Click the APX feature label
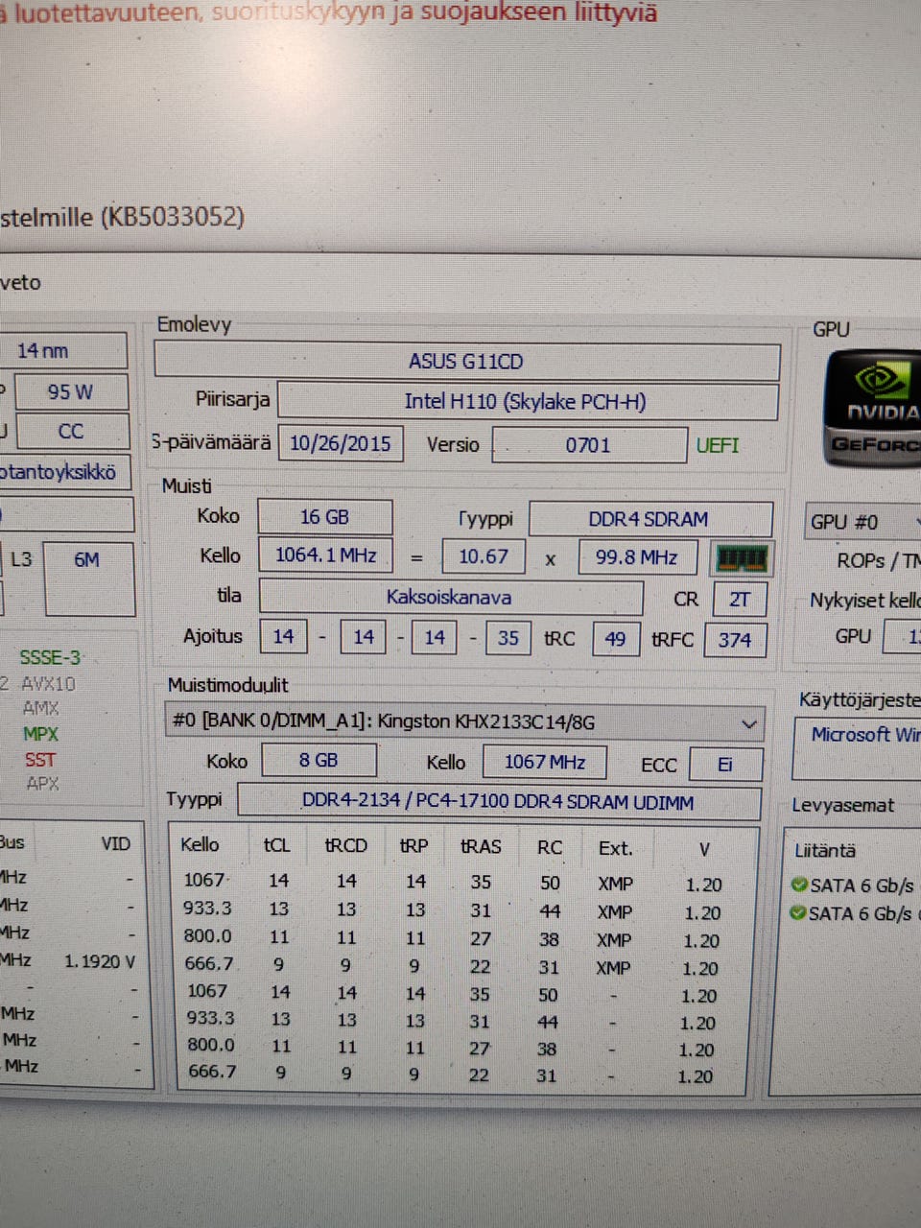Image resolution: width=921 pixels, height=1228 pixels. point(42,784)
